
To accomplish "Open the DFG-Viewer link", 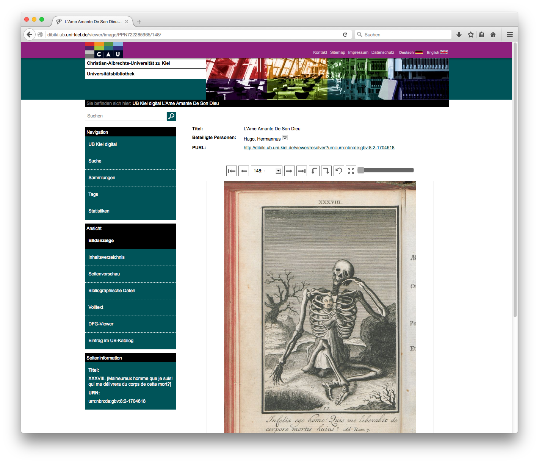I will 130,324.
